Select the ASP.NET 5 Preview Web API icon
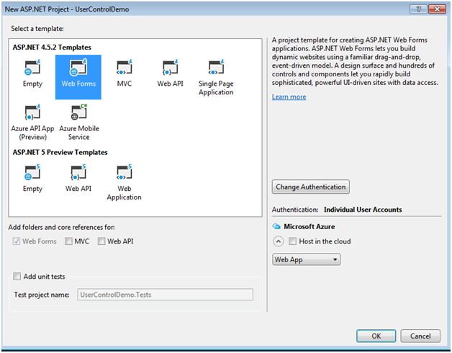 (x=78, y=172)
